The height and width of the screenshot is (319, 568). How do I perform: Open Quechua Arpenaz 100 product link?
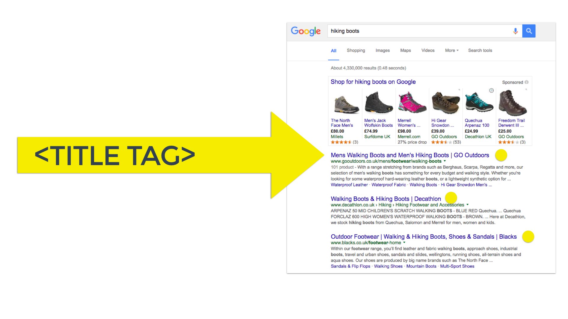(477, 123)
